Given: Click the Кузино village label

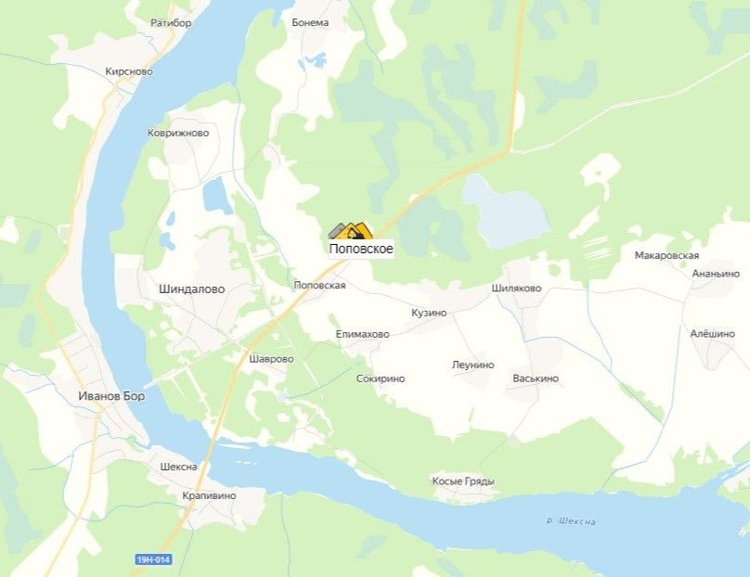Looking at the screenshot, I should pos(429,313).
